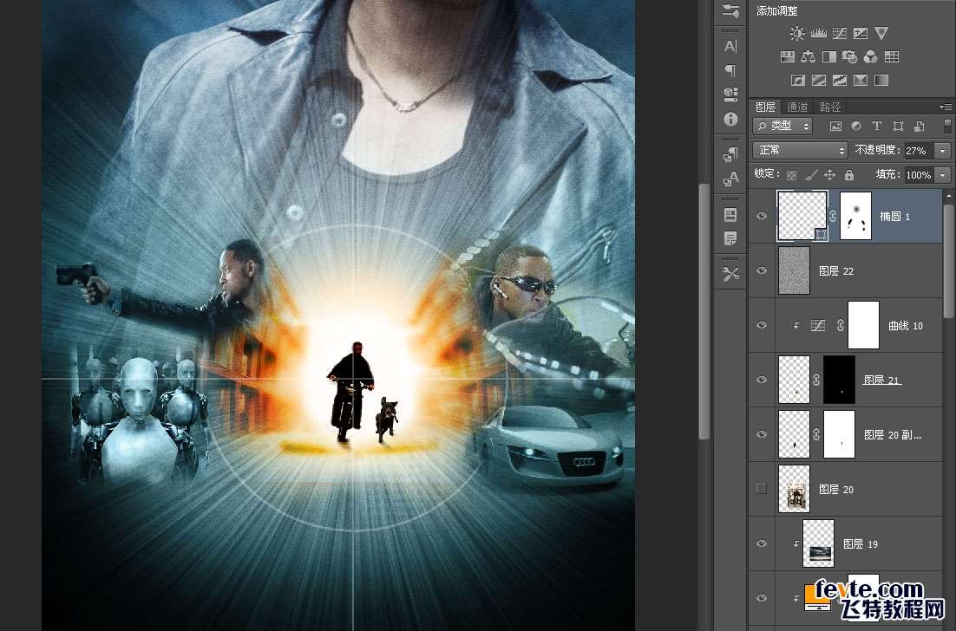
Task: Show the hidden 图层 20 layer
Action: [x=762, y=489]
